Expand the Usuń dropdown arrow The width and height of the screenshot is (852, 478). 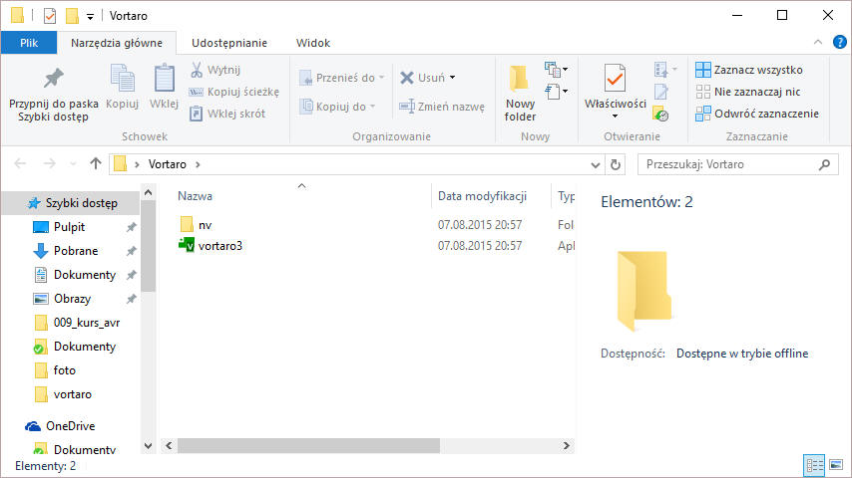[x=452, y=78]
